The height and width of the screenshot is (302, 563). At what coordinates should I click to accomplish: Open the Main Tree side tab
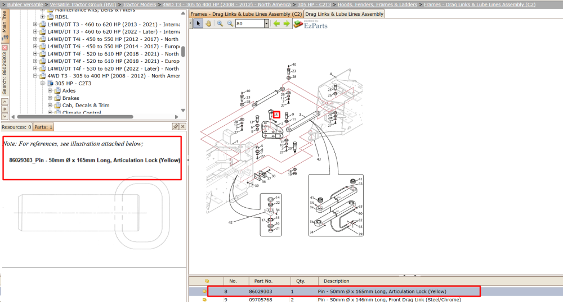(x=5, y=25)
